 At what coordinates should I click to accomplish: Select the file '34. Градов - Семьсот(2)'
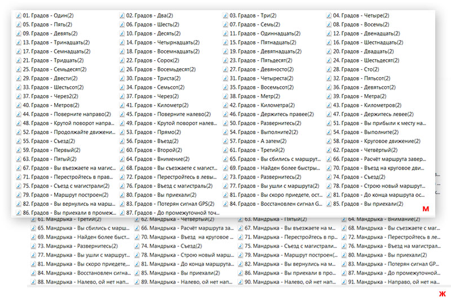[x=152, y=87]
